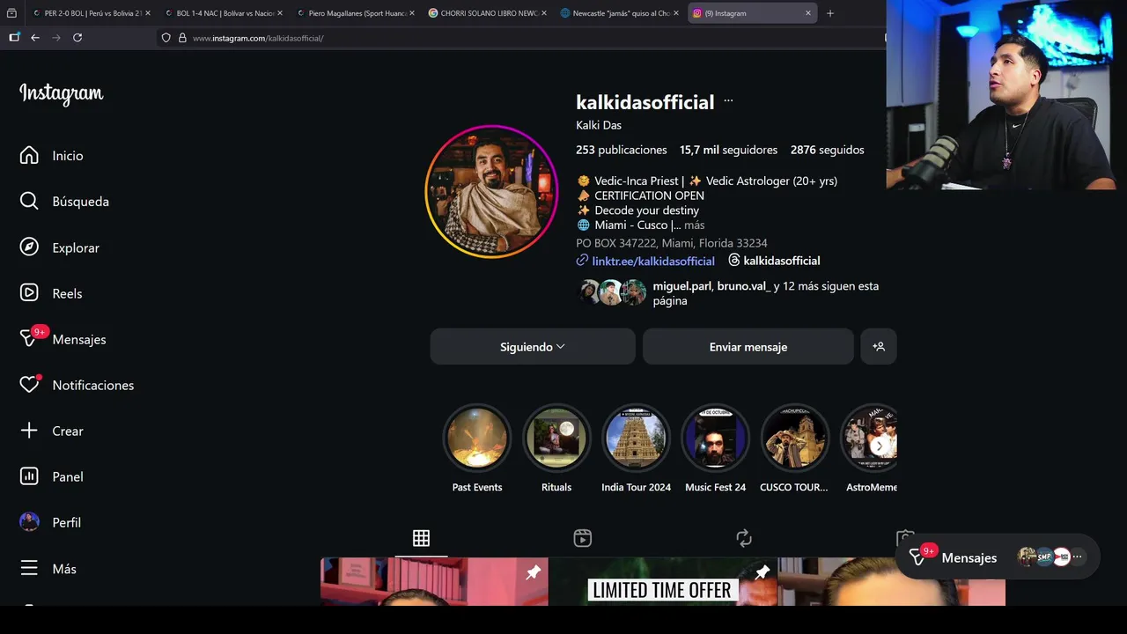This screenshot has width=1127, height=634.
Task: Switch to CHORRI SOLANO LIBRO tab
Action: click(x=486, y=13)
